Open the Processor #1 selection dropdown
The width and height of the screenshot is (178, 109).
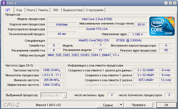[65, 95]
